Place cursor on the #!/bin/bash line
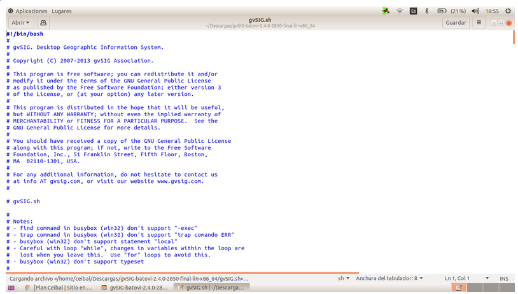518x294 pixels. 25,34
